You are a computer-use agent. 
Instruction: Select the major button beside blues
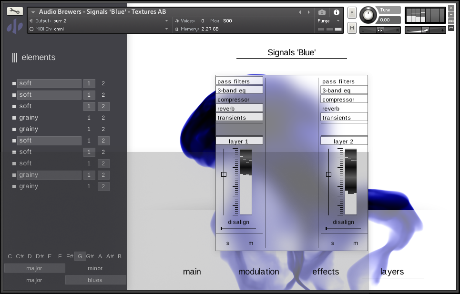[x=35, y=280]
